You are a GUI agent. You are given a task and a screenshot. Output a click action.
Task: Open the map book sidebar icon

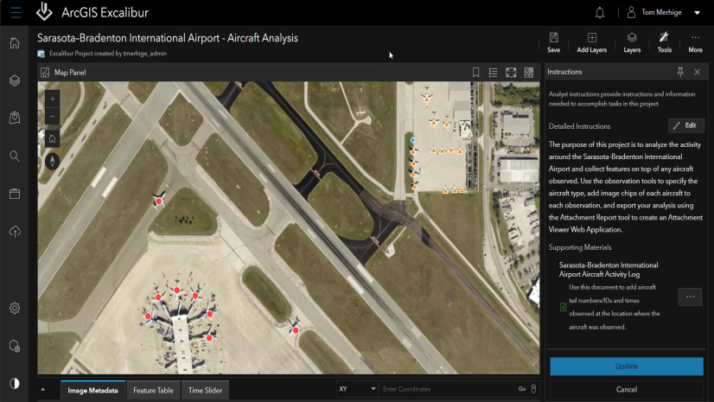pos(15,118)
